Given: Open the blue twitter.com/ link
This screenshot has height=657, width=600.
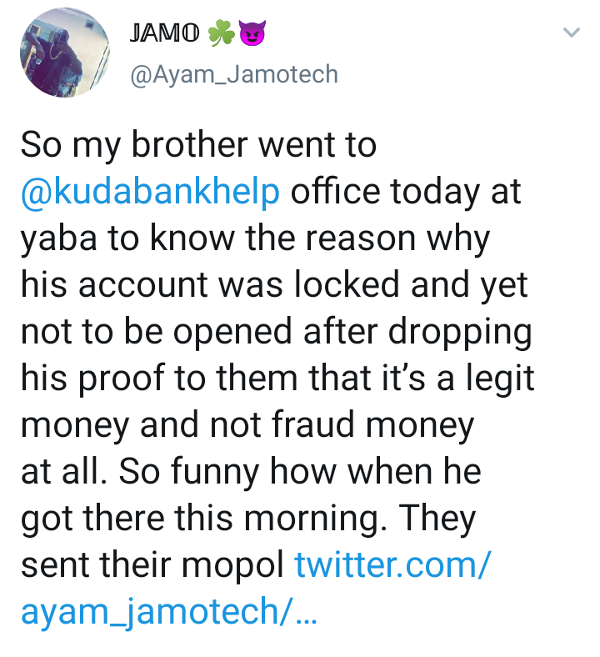Looking at the screenshot, I should coord(392,566).
